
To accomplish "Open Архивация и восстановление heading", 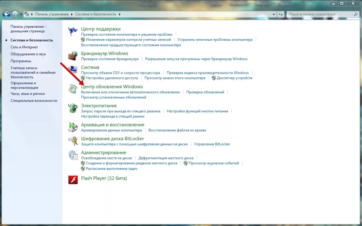I will [x=113, y=125].
